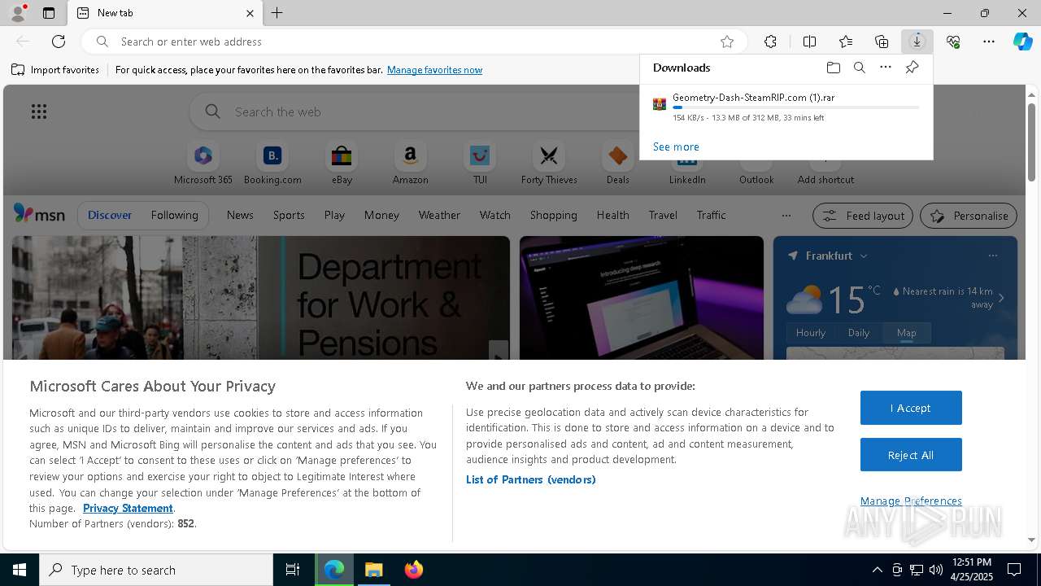Open the Feed layout options
This screenshot has width=1041, height=586.
(x=863, y=216)
